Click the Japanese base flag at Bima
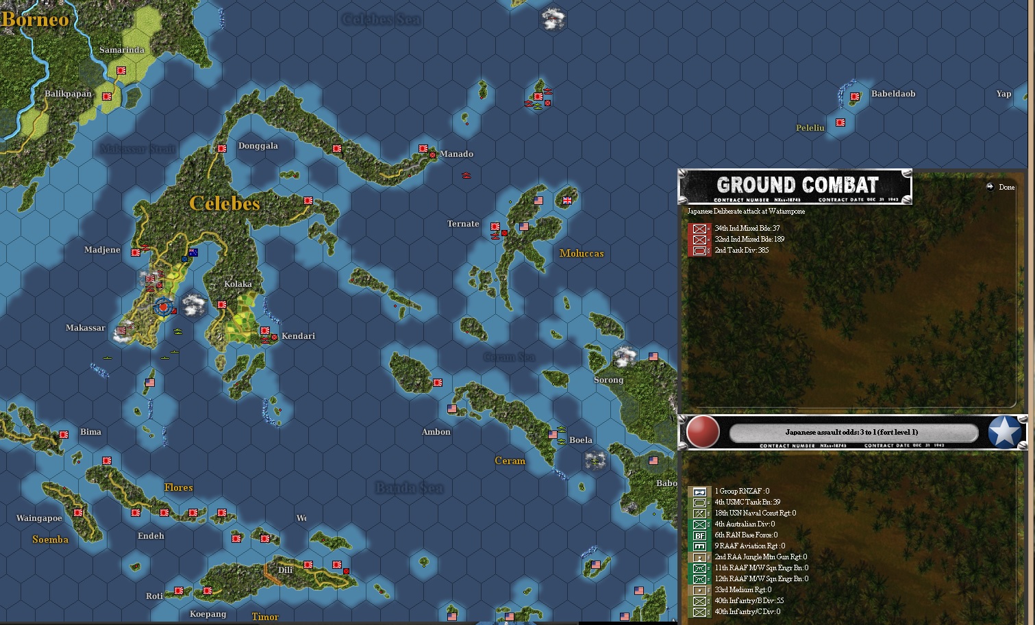This screenshot has height=625, width=1035. coord(64,435)
